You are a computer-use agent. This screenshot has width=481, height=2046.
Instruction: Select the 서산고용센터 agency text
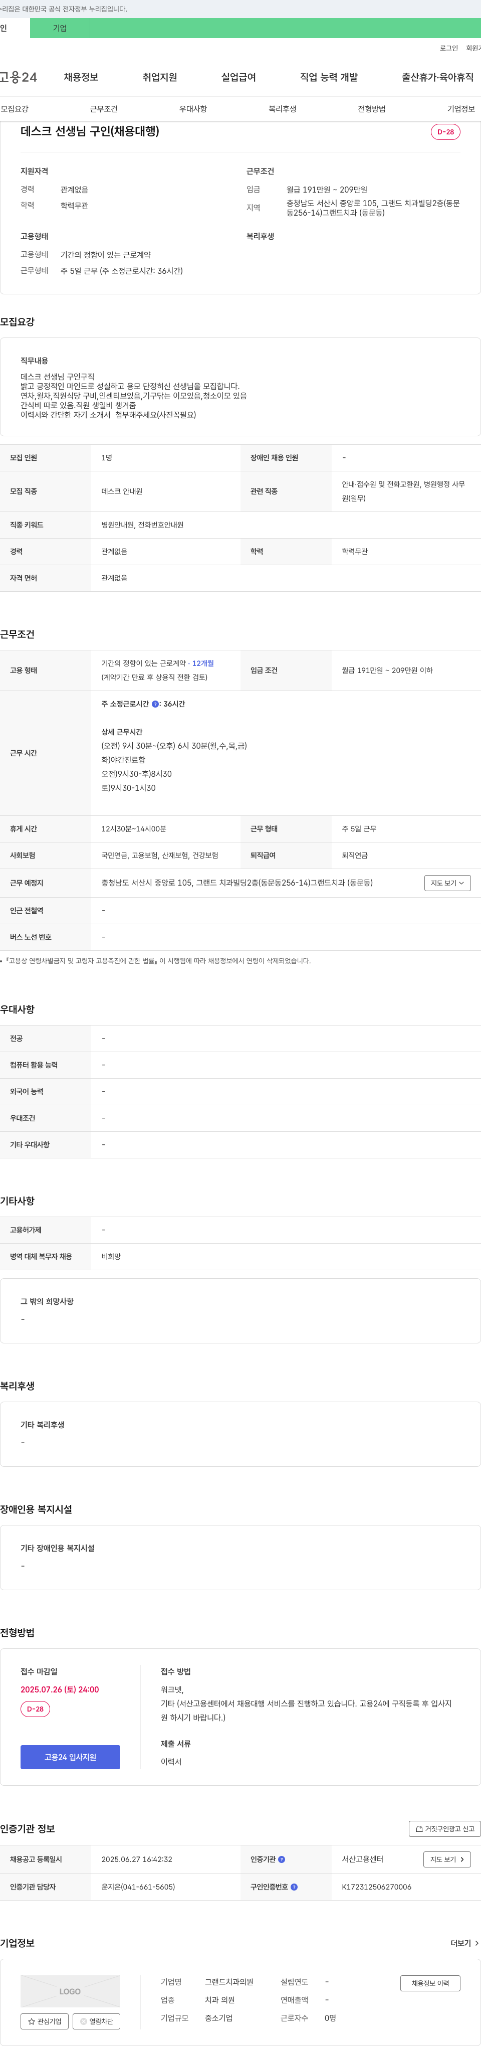click(363, 1859)
